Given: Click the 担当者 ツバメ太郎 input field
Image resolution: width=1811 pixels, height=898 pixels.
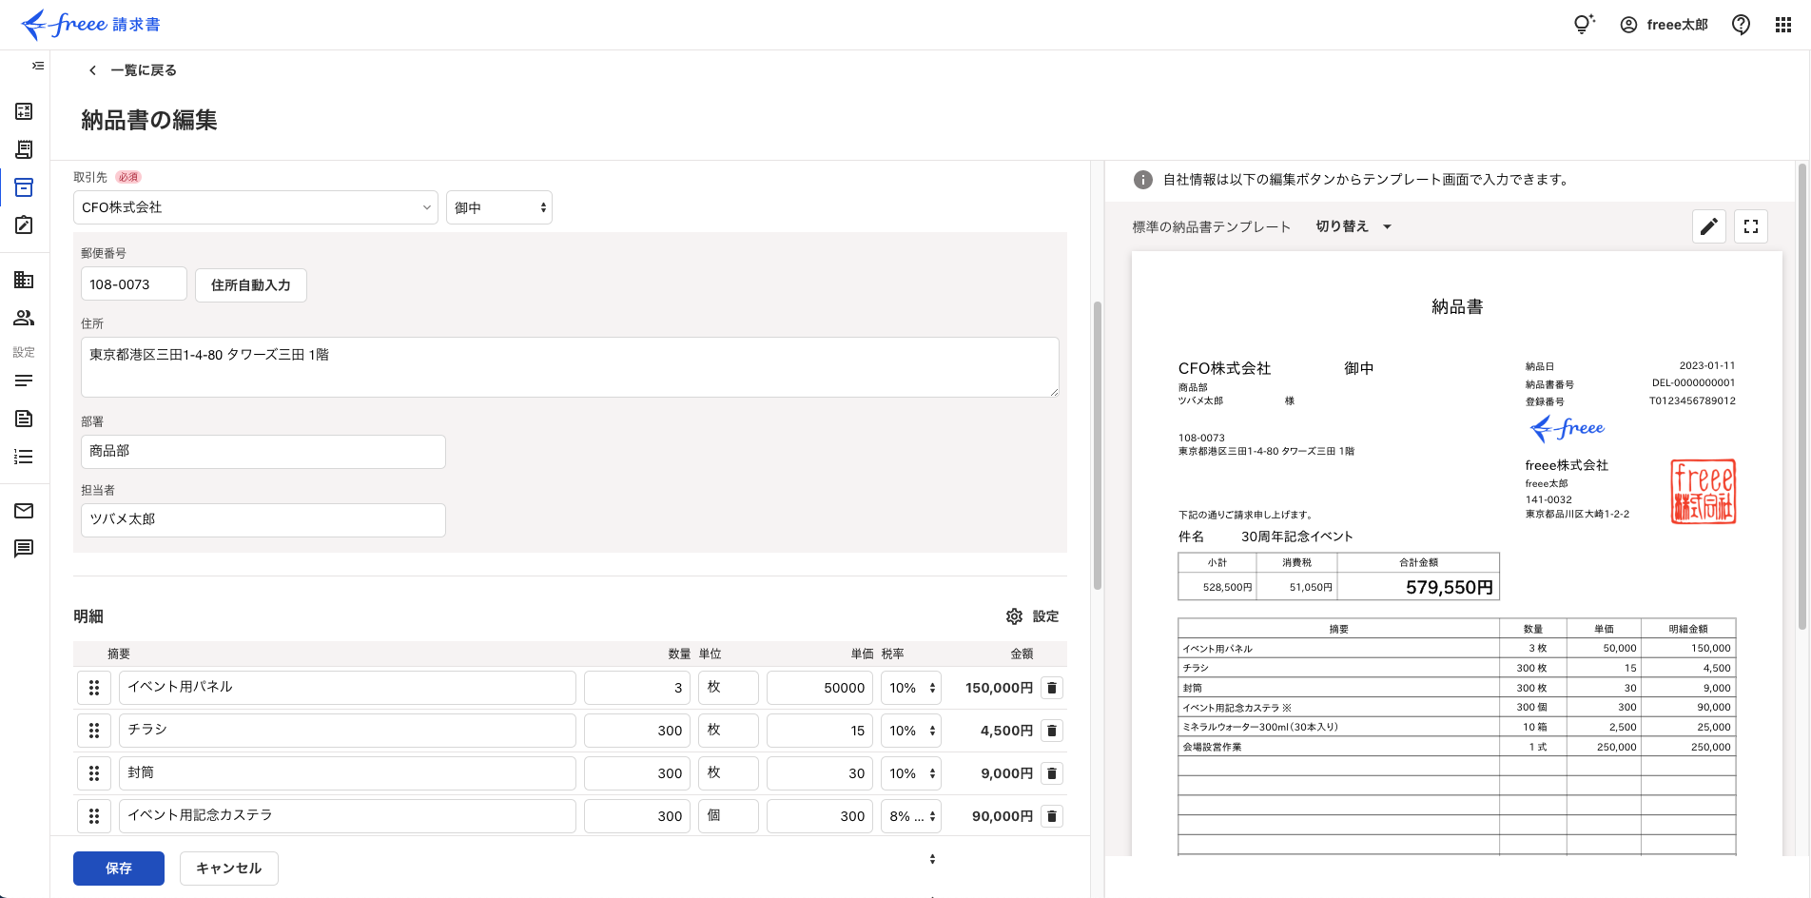Looking at the screenshot, I should (263, 519).
